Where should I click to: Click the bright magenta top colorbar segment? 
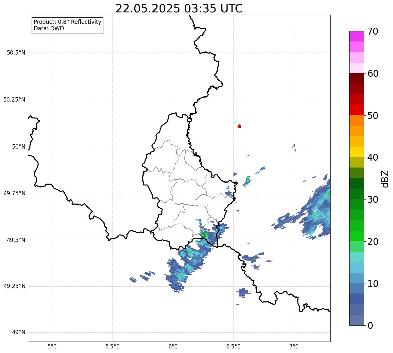[x=356, y=36]
